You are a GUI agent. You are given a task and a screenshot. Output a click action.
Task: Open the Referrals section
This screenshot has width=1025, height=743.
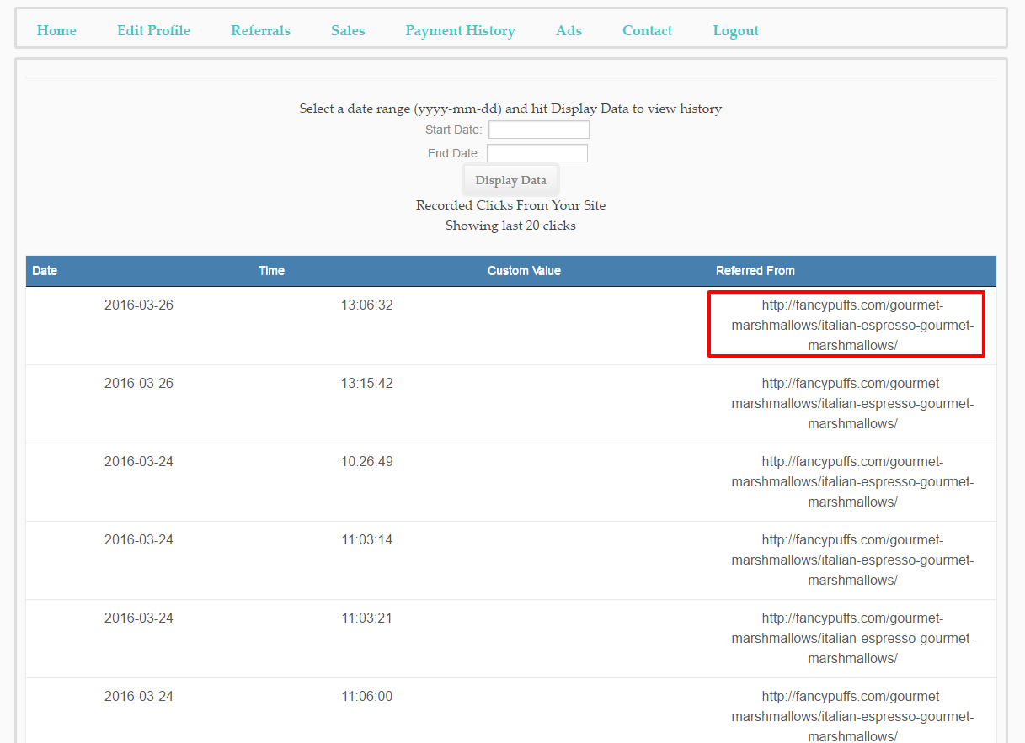click(260, 30)
